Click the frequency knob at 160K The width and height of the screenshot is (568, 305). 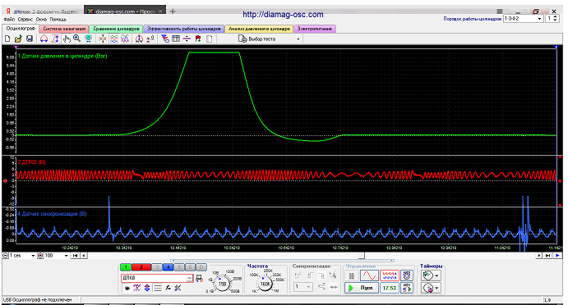click(x=266, y=284)
